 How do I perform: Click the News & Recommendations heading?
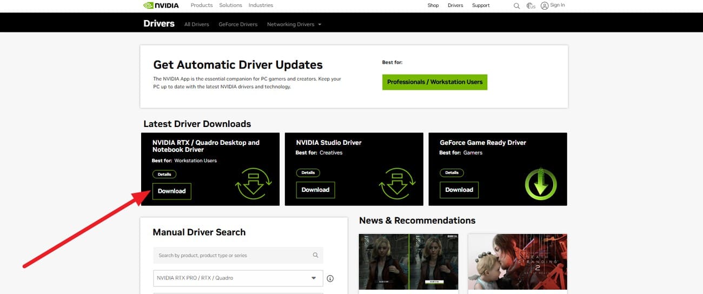417,220
